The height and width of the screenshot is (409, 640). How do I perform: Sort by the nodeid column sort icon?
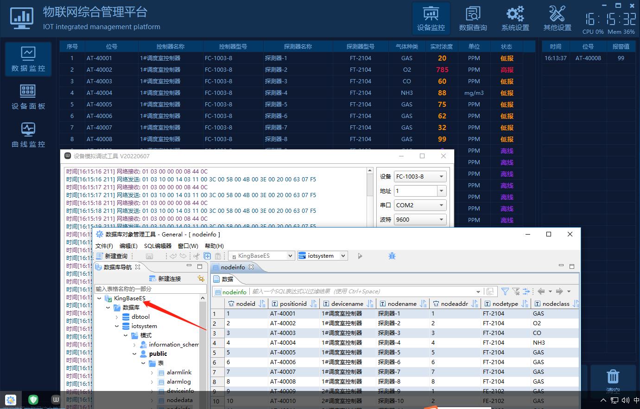(x=262, y=304)
